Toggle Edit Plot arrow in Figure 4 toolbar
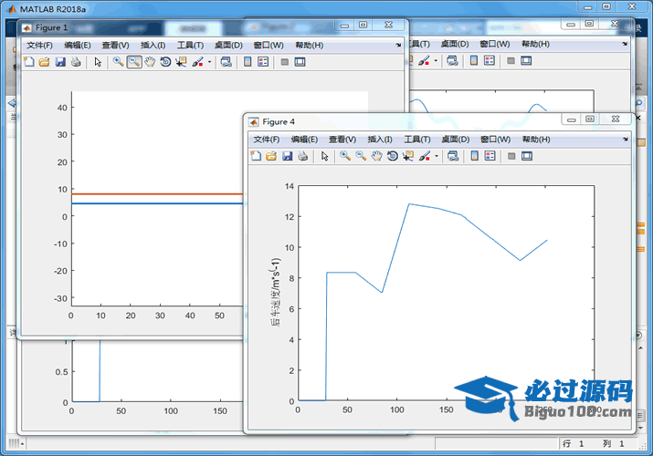 [325, 156]
